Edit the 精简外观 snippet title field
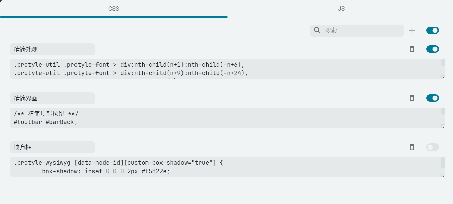Screen dimensions: 453x204 coord(52,49)
